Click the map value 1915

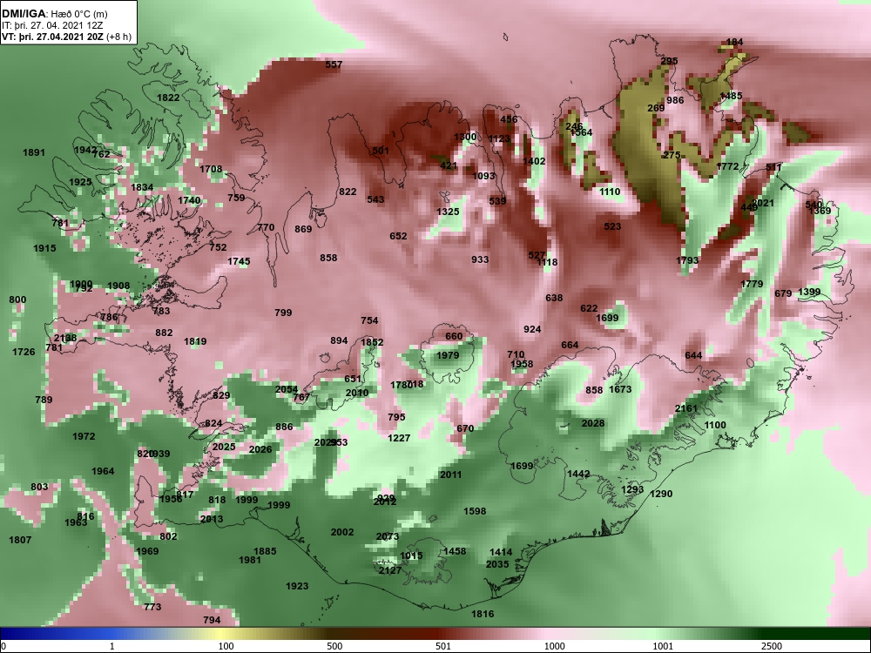(x=44, y=248)
